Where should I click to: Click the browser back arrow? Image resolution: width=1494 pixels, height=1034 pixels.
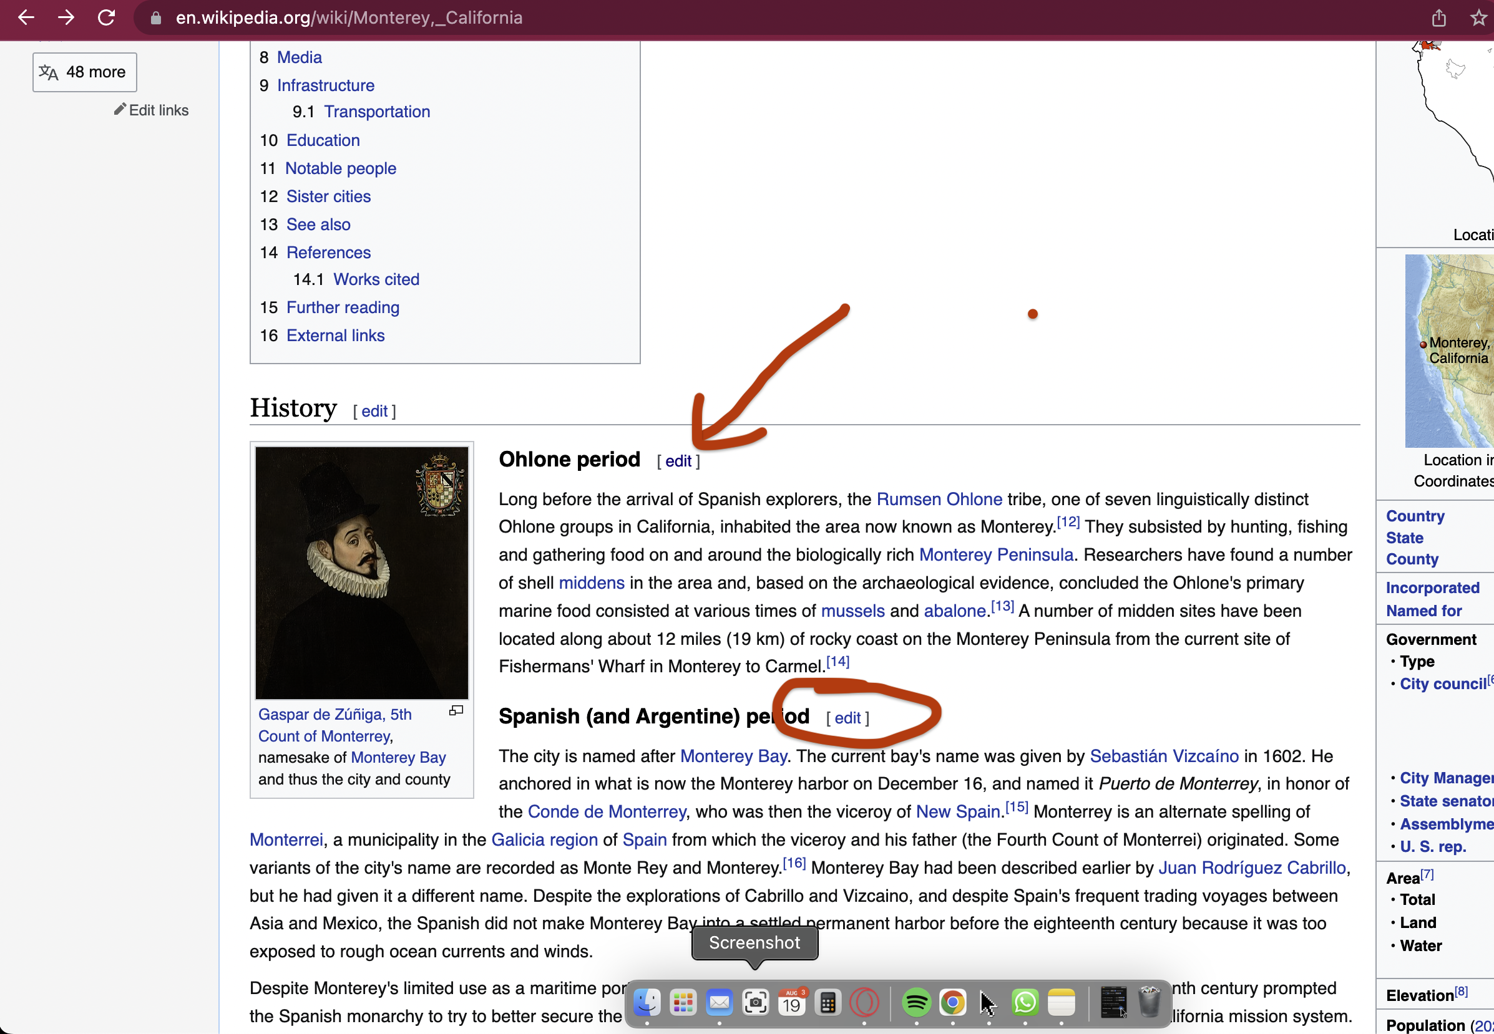point(26,17)
